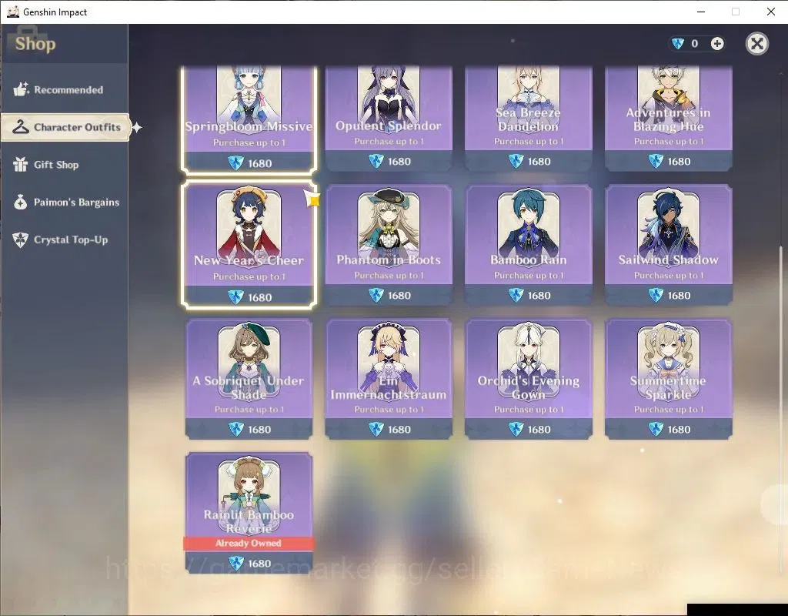Screen dimensions: 788x616
Task: Click the crystal balance value 0
Action: pyautogui.click(x=695, y=44)
